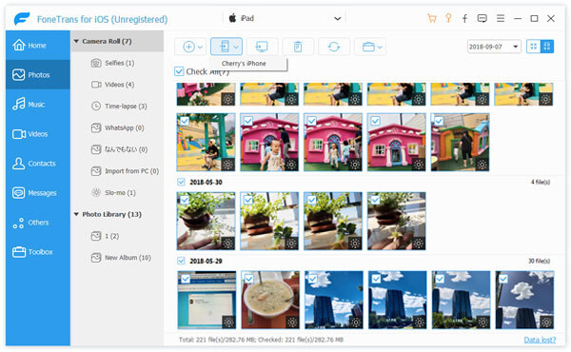Uncheck the yellow slide playground photo
This screenshot has width=571, height=352.
point(185,121)
